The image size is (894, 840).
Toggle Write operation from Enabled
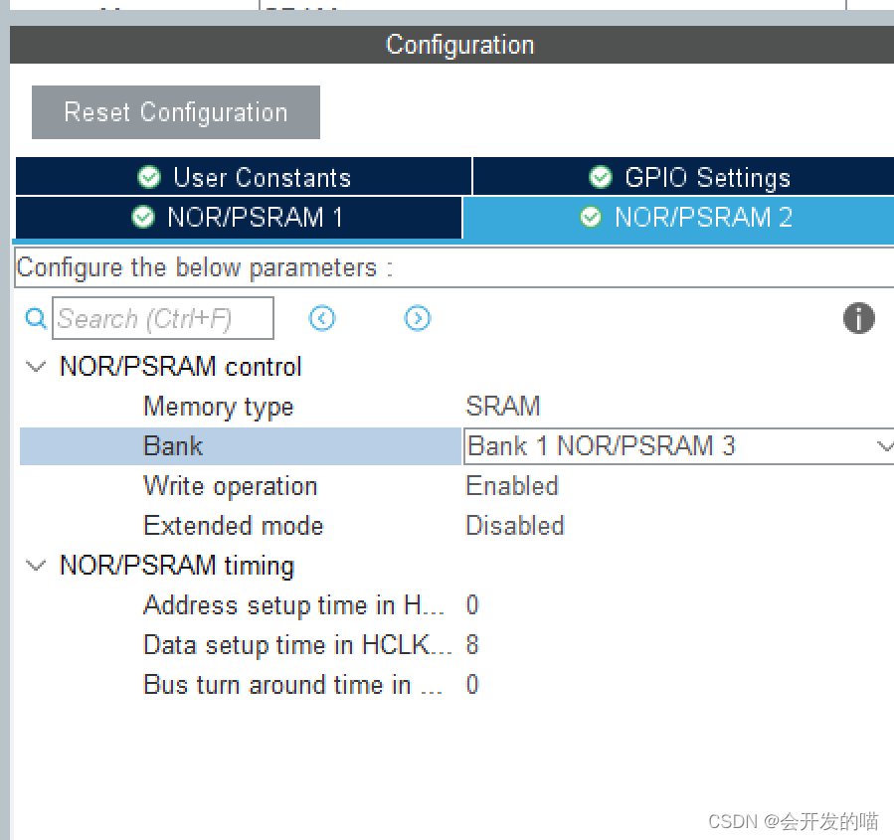(512, 486)
